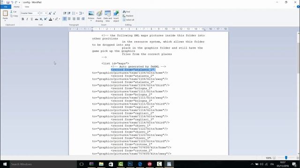Increase the paragraph indent

[69, 13]
